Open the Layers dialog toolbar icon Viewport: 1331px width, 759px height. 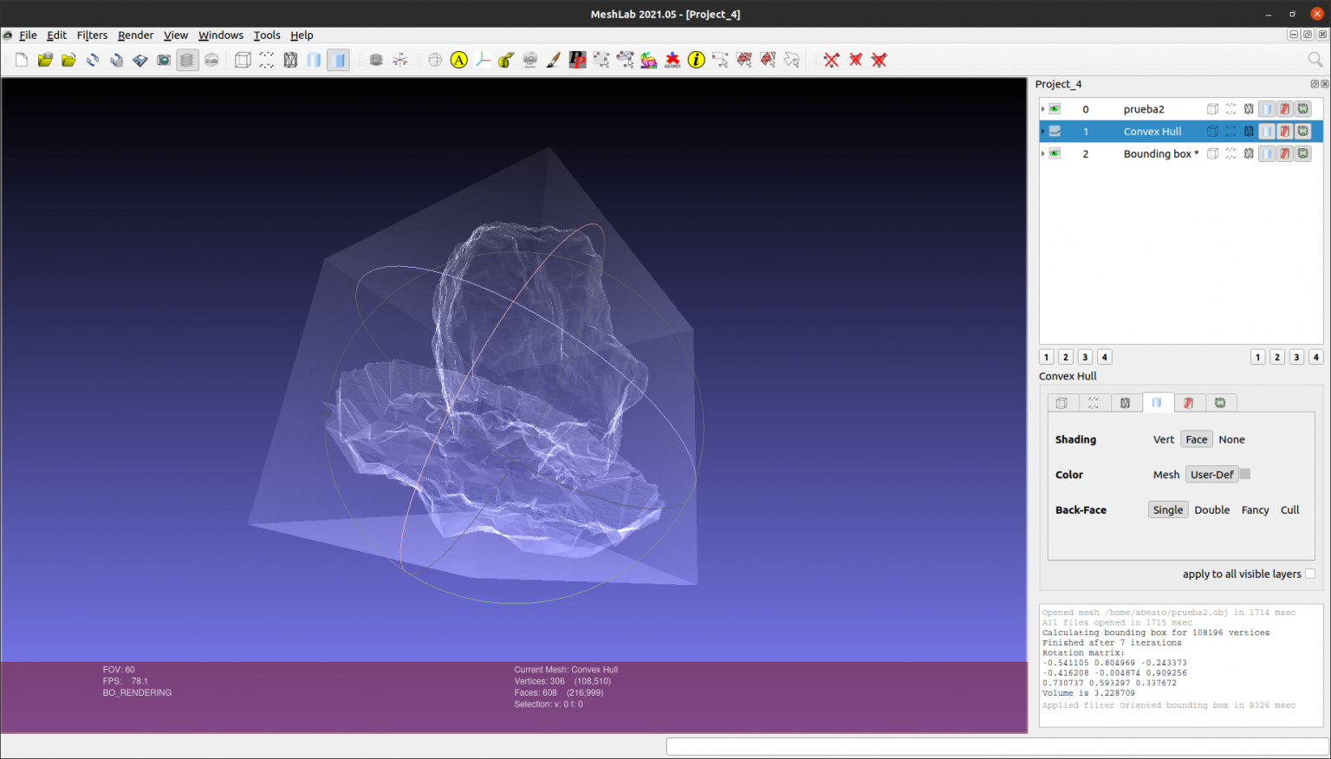[x=186, y=59]
